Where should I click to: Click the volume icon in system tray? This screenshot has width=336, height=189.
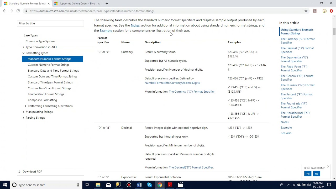[x=309, y=185]
